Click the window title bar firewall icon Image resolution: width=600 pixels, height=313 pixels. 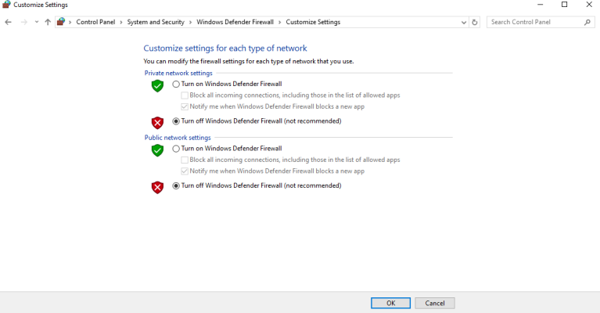pos(6,5)
